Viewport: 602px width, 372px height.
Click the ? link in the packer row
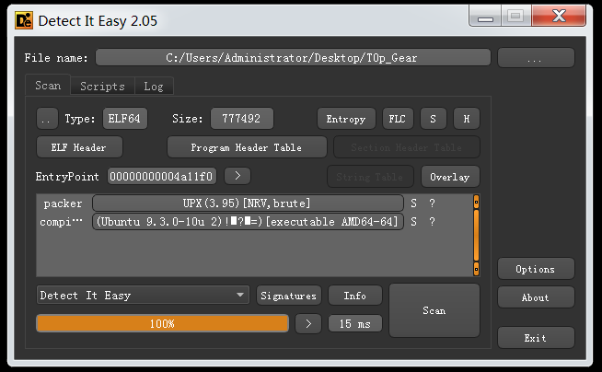tap(432, 203)
